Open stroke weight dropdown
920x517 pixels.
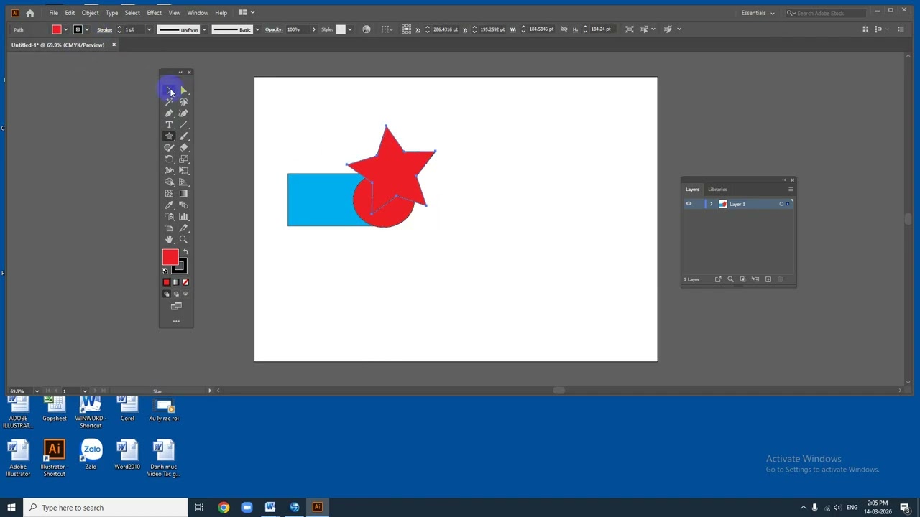pyautogui.click(x=149, y=29)
